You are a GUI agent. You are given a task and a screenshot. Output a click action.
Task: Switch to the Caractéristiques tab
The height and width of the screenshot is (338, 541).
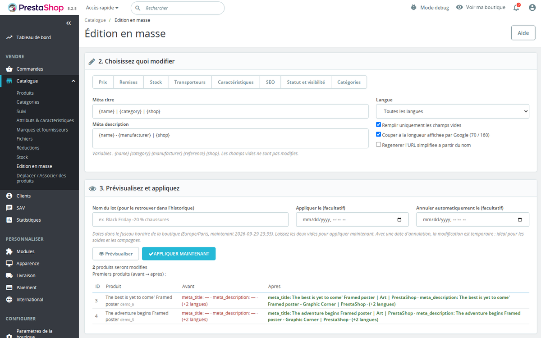click(x=236, y=82)
